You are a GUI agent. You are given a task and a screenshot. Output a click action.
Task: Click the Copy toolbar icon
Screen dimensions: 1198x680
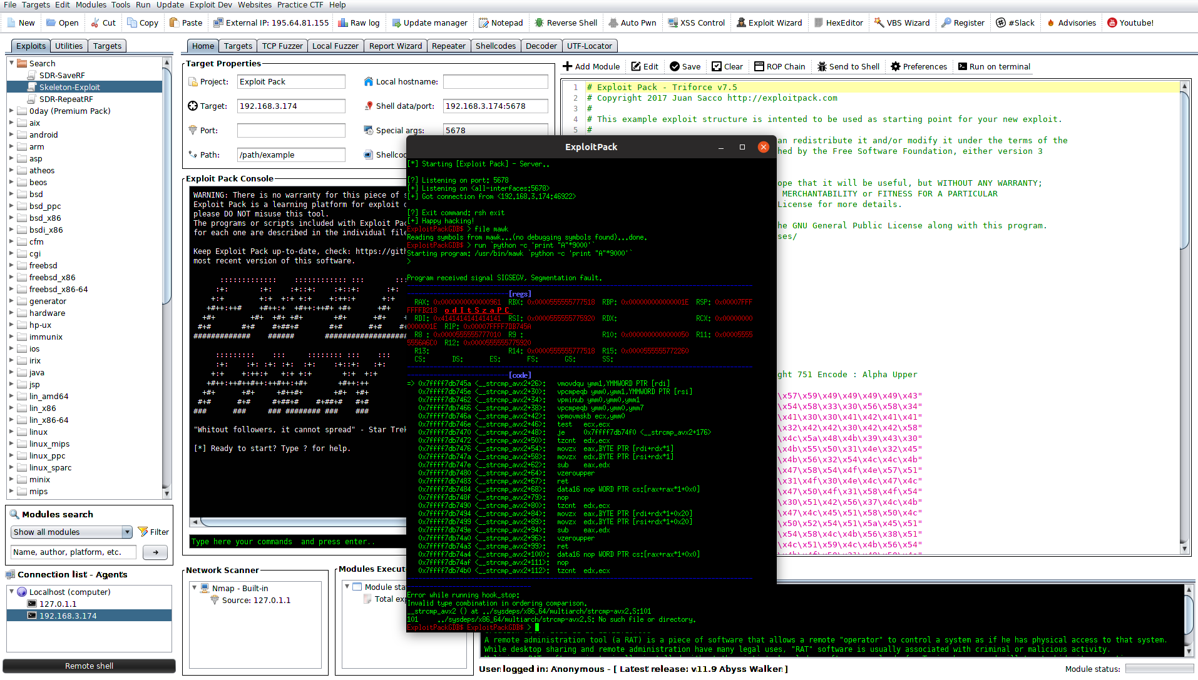(132, 23)
